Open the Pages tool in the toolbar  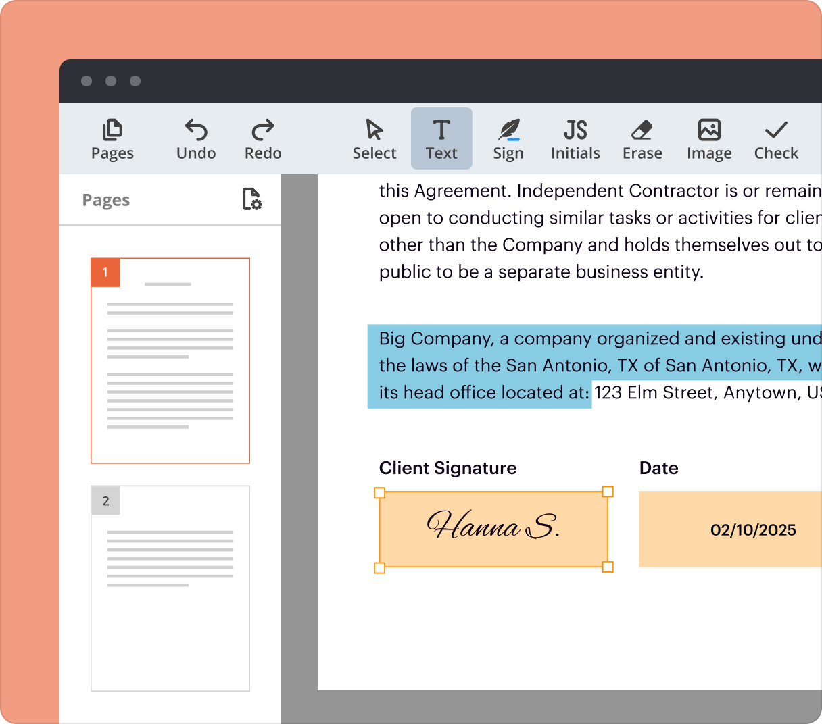[112, 138]
